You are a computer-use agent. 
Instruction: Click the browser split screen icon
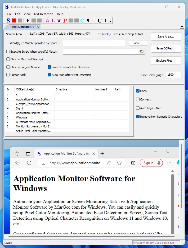click(133, 163)
